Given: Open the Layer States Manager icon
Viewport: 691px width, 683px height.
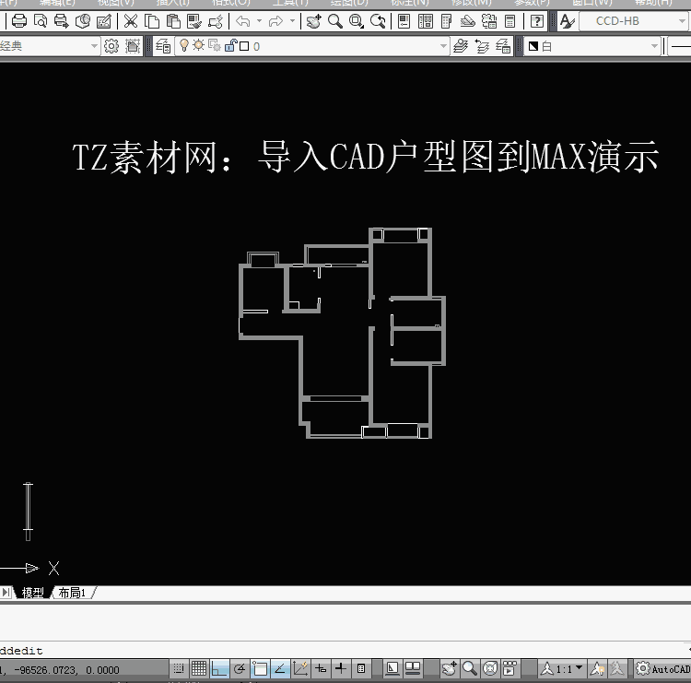Looking at the screenshot, I should click(503, 46).
